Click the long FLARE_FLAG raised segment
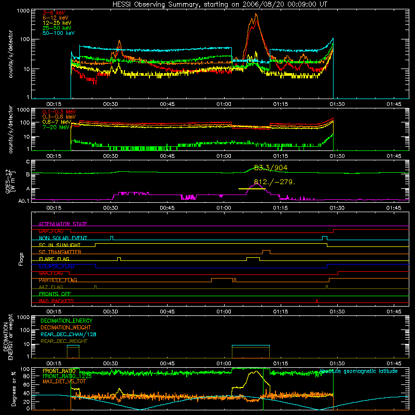The image size is (415, 415). click(253, 259)
